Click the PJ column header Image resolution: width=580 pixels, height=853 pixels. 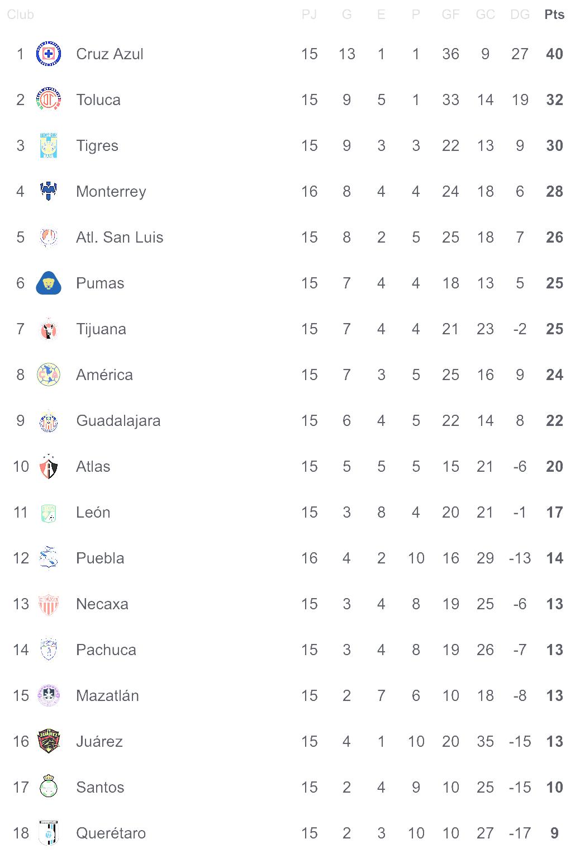309,15
